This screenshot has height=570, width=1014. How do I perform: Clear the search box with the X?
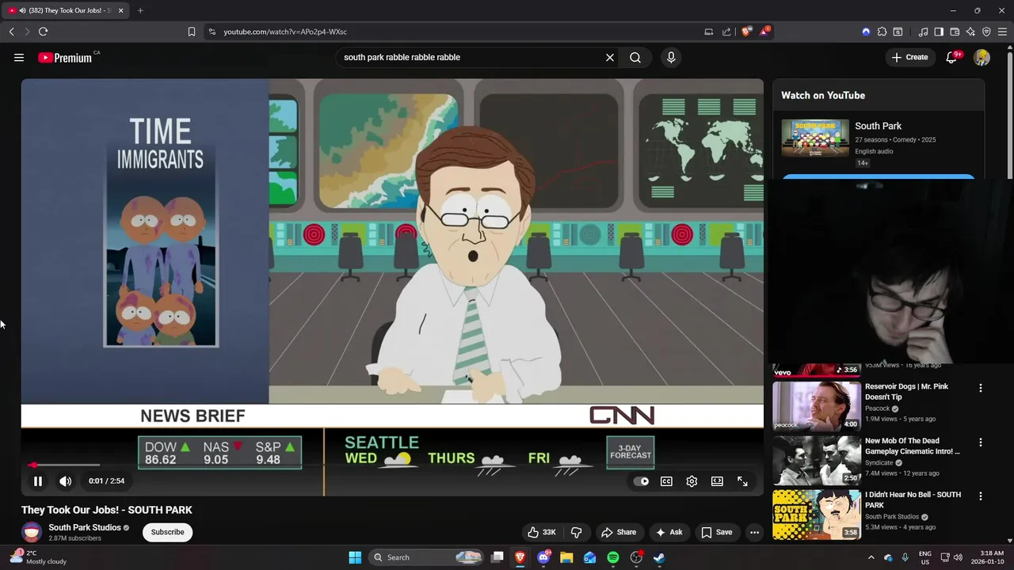[610, 57]
